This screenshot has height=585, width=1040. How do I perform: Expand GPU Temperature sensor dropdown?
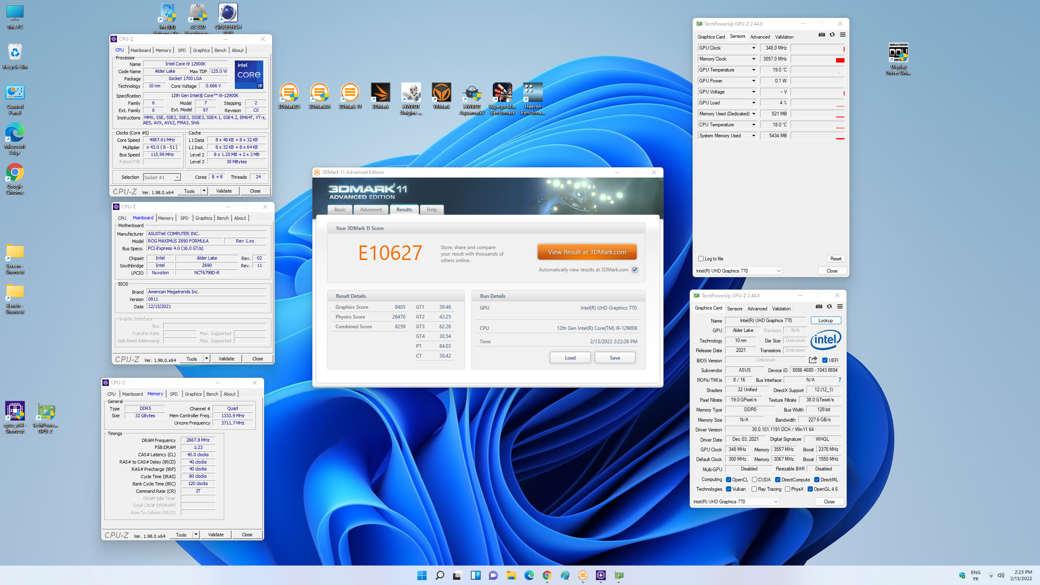click(x=753, y=70)
